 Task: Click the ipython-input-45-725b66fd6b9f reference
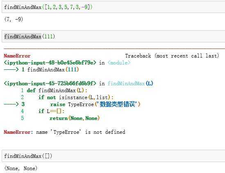pyautogui.click(x=50, y=83)
